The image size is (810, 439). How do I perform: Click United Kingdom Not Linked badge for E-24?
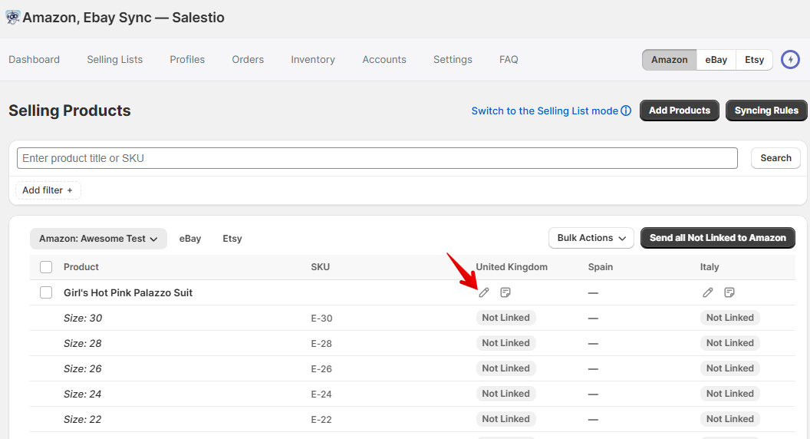[x=505, y=394]
